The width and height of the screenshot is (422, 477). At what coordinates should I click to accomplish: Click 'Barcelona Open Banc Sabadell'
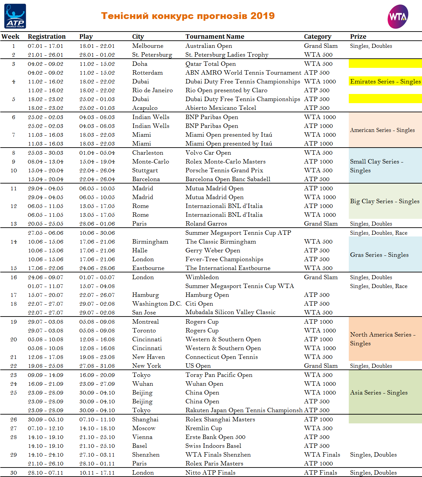pyautogui.click(x=228, y=179)
